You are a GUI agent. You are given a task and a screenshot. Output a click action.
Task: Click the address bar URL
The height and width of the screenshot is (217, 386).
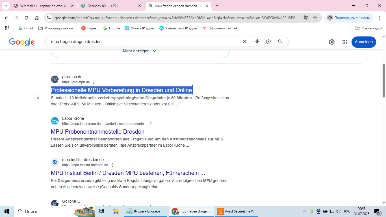(x=176, y=18)
